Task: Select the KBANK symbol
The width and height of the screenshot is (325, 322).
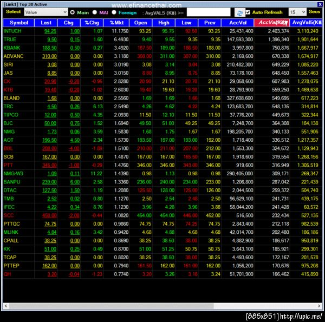Action: 11,48
